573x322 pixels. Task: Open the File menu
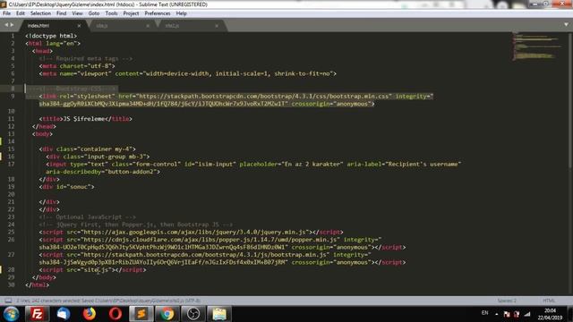pyautogui.click(x=6, y=13)
